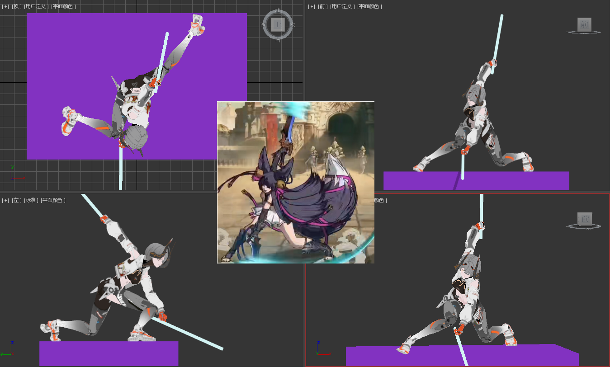Click the 前 ViewCube face in upper-right viewport

pyautogui.click(x=584, y=24)
